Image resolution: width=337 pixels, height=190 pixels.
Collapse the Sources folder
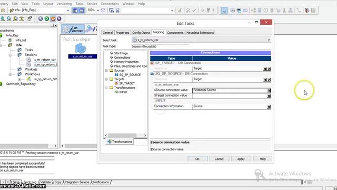click(x=106, y=70)
